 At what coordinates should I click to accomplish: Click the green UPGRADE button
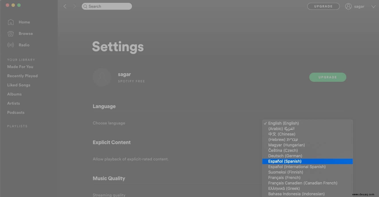328,77
